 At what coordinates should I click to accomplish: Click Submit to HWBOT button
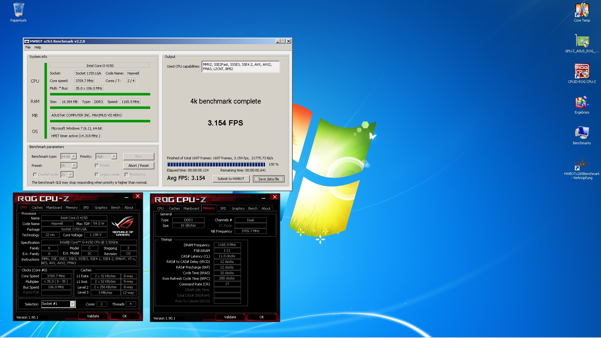pos(231,179)
